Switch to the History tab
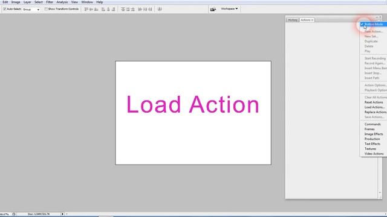 pyautogui.click(x=293, y=20)
